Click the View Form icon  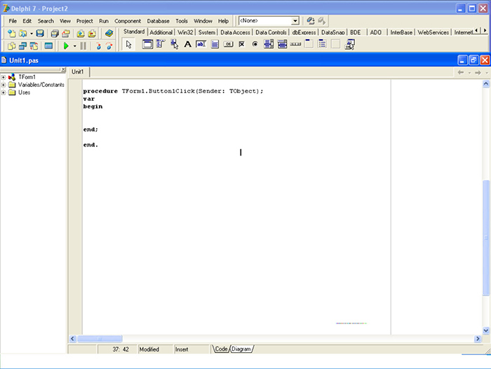[x=22, y=46]
